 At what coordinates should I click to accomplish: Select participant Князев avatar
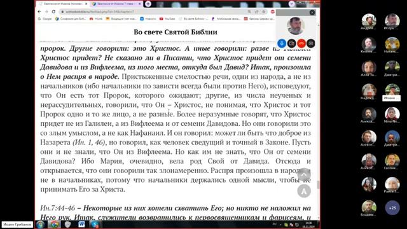[x=369, y=44]
